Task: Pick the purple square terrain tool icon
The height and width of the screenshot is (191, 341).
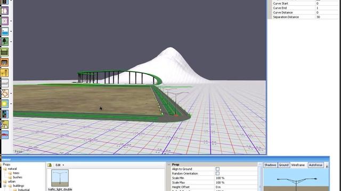Action: click(x=4, y=21)
